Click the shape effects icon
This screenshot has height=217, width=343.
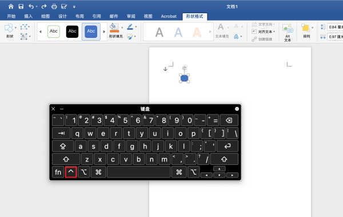[130, 37]
